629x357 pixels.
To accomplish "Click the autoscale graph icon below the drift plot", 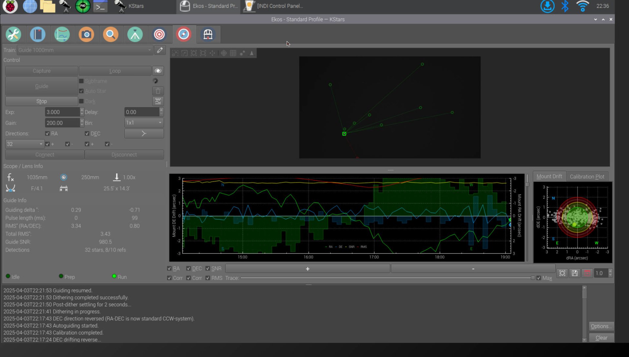I will point(562,273).
